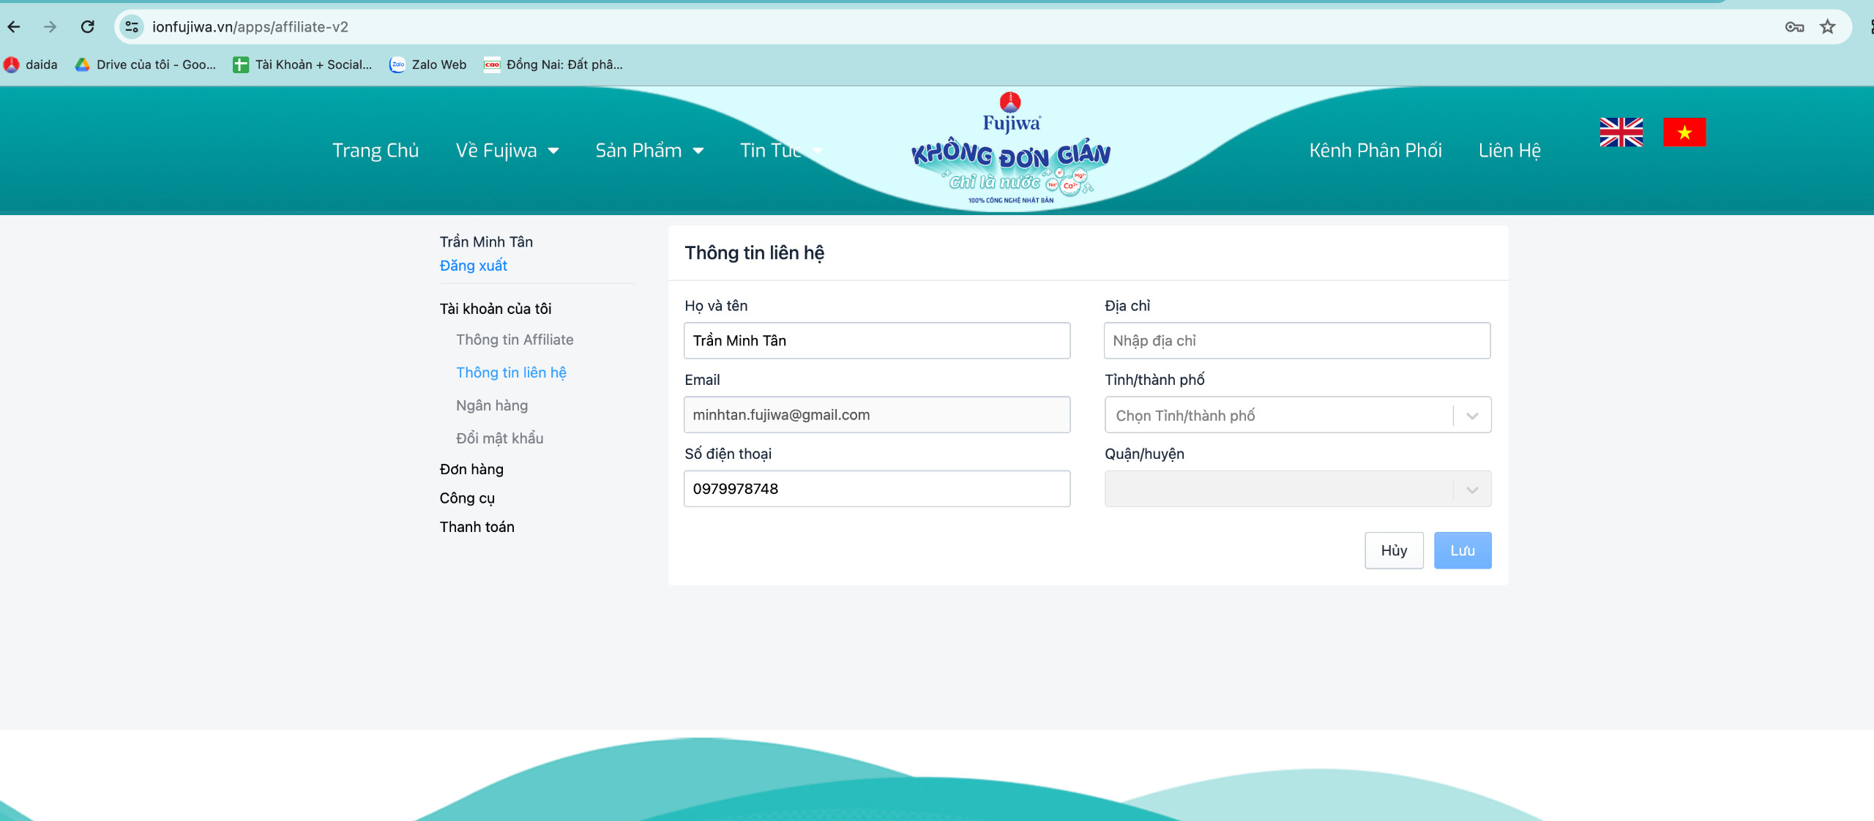Viewport: 1874px width, 821px height.
Task: Go to Ngân hàng section
Action: point(492,405)
